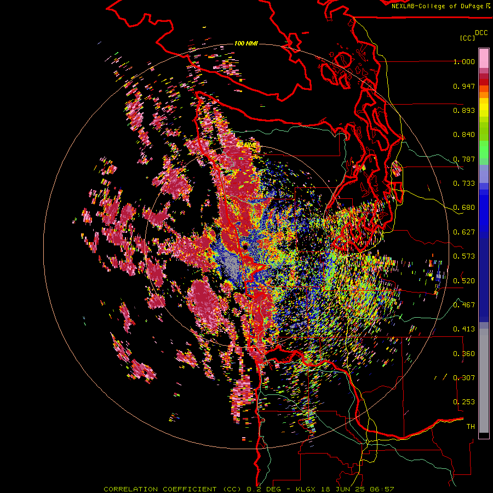Click the TH threshold label on legend

point(471,427)
